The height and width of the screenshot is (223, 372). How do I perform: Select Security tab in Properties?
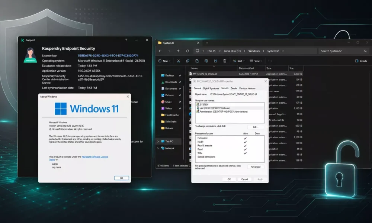[225, 88]
